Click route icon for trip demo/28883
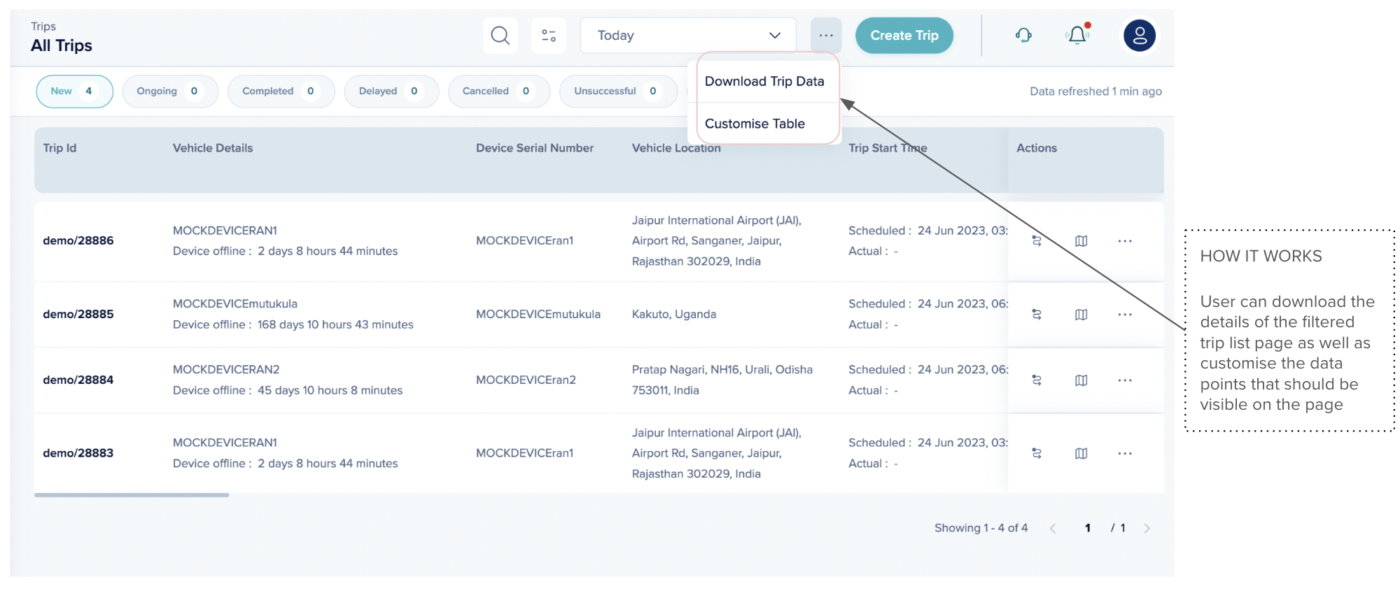The image size is (1400, 600). tap(1037, 454)
